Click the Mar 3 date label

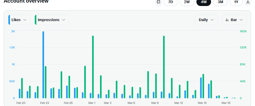(x=107, y=103)
